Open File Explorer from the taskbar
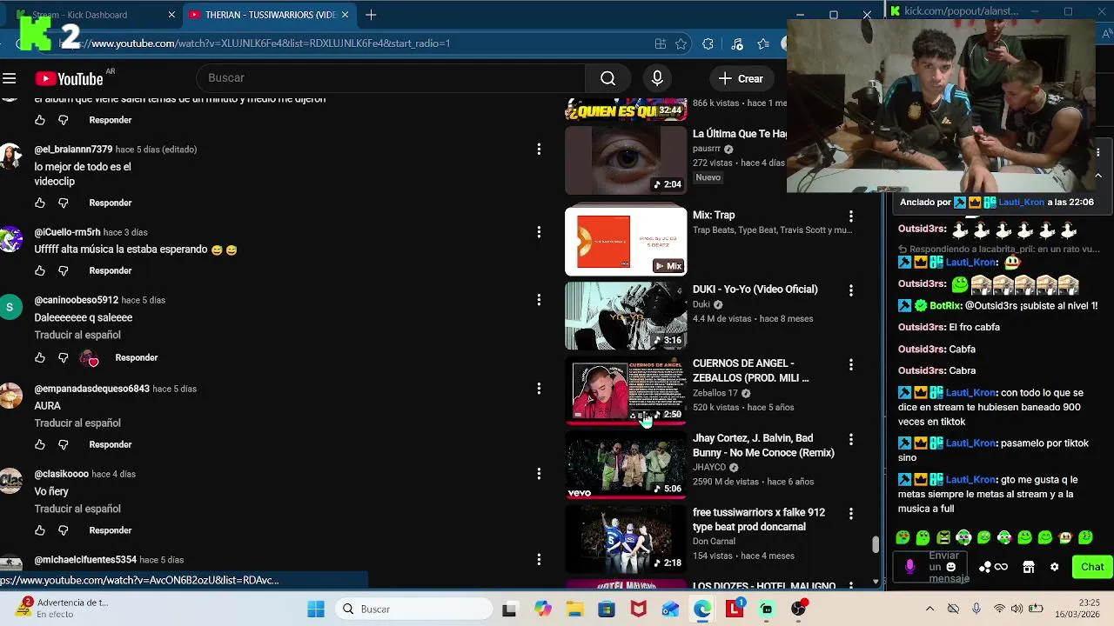Screen dimensions: 1114x626 (x=574, y=609)
